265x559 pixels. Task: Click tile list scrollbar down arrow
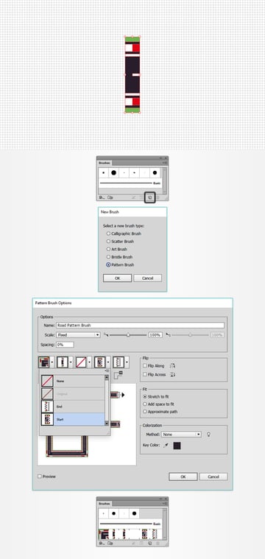107,423
